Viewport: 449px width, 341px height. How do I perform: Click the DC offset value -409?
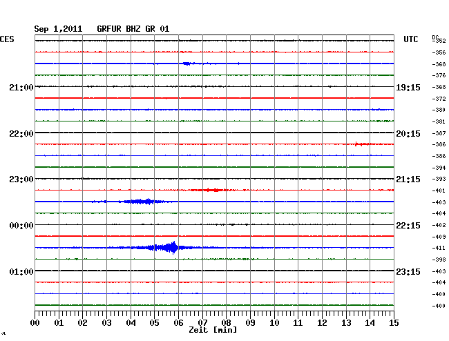(439, 237)
